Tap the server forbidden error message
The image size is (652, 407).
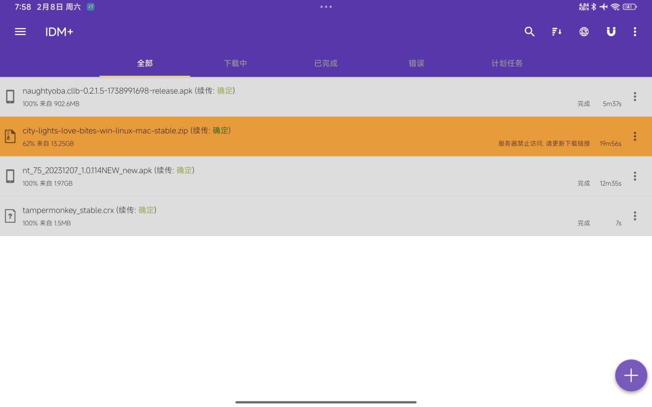coord(544,143)
